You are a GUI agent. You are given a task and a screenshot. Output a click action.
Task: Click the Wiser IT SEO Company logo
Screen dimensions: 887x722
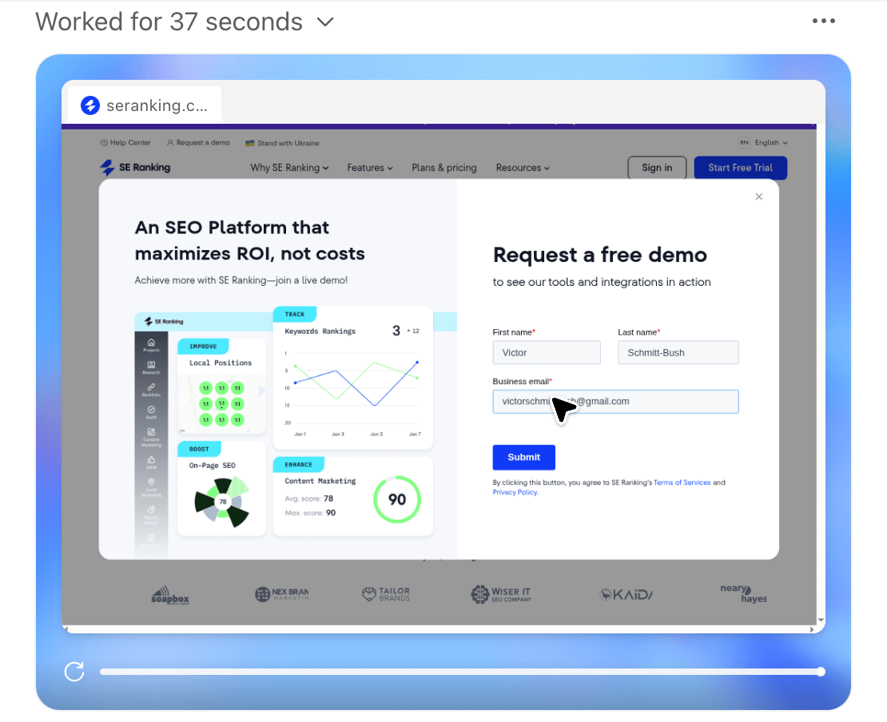[500, 594]
